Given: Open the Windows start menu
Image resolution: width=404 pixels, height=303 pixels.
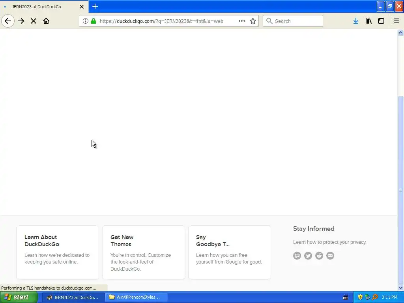Looking at the screenshot, I should click(19, 297).
